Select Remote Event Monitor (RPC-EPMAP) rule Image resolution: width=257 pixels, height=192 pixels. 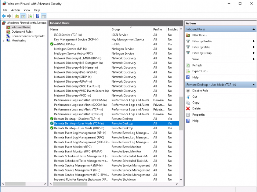[114, 152]
